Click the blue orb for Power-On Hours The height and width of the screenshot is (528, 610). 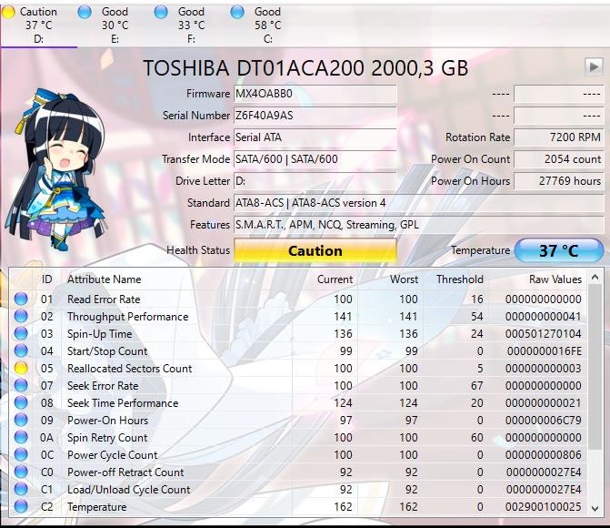click(21, 420)
